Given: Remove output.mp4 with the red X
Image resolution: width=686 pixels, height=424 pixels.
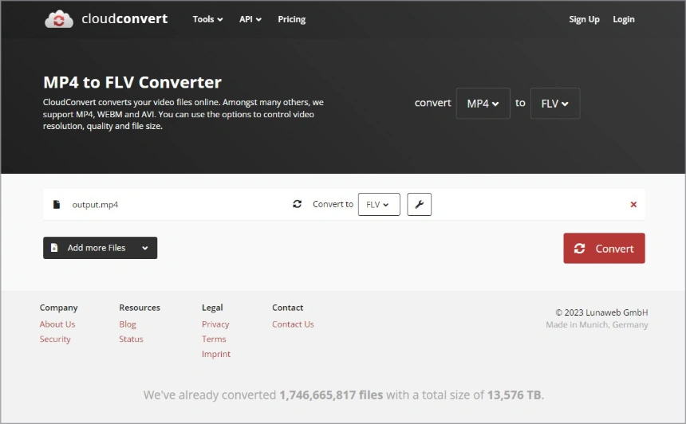Looking at the screenshot, I should click(633, 204).
